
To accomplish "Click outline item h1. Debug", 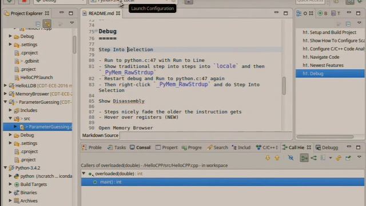I will [x=330, y=74].
